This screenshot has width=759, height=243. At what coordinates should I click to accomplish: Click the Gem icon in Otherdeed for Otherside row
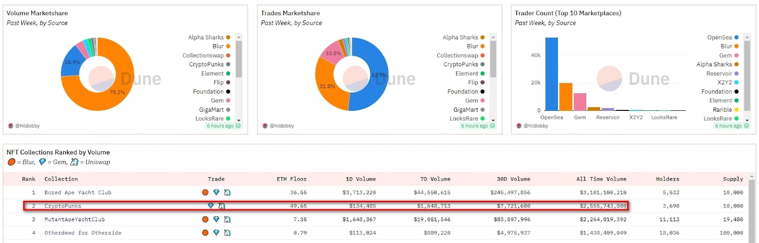coord(216,233)
